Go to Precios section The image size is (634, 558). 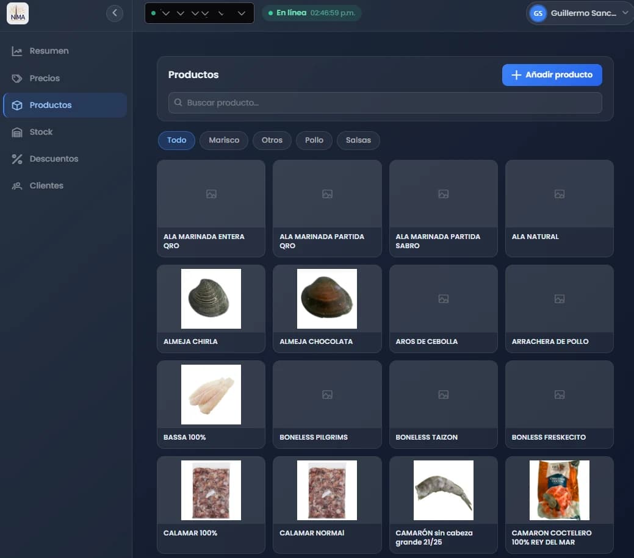pyautogui.click(x=65, y=79)
